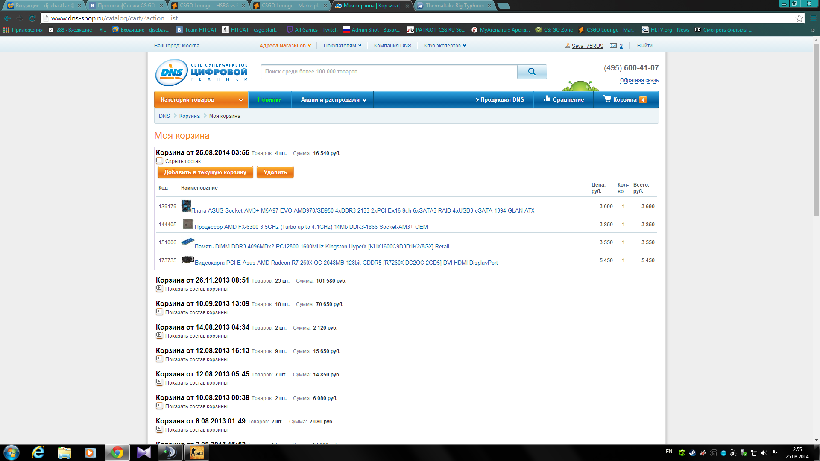
Task: Click the search magnifier button
Action: click(x=532, y=72)
